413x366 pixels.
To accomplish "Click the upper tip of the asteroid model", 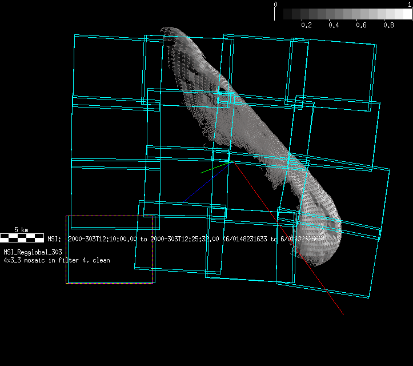I will click(x=166, y=29).
